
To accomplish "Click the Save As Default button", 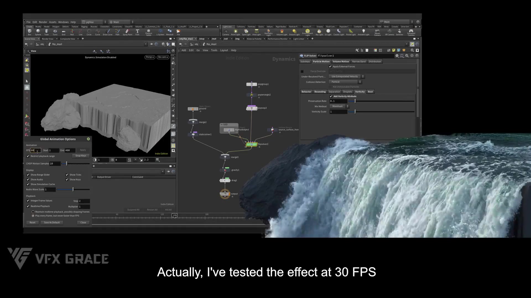I will coord(51,222).
